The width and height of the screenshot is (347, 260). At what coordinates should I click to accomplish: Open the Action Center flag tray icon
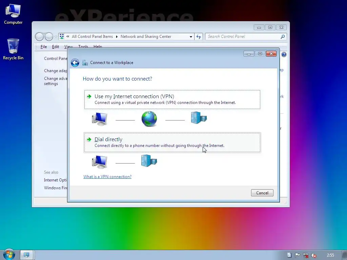coord(297,255)
